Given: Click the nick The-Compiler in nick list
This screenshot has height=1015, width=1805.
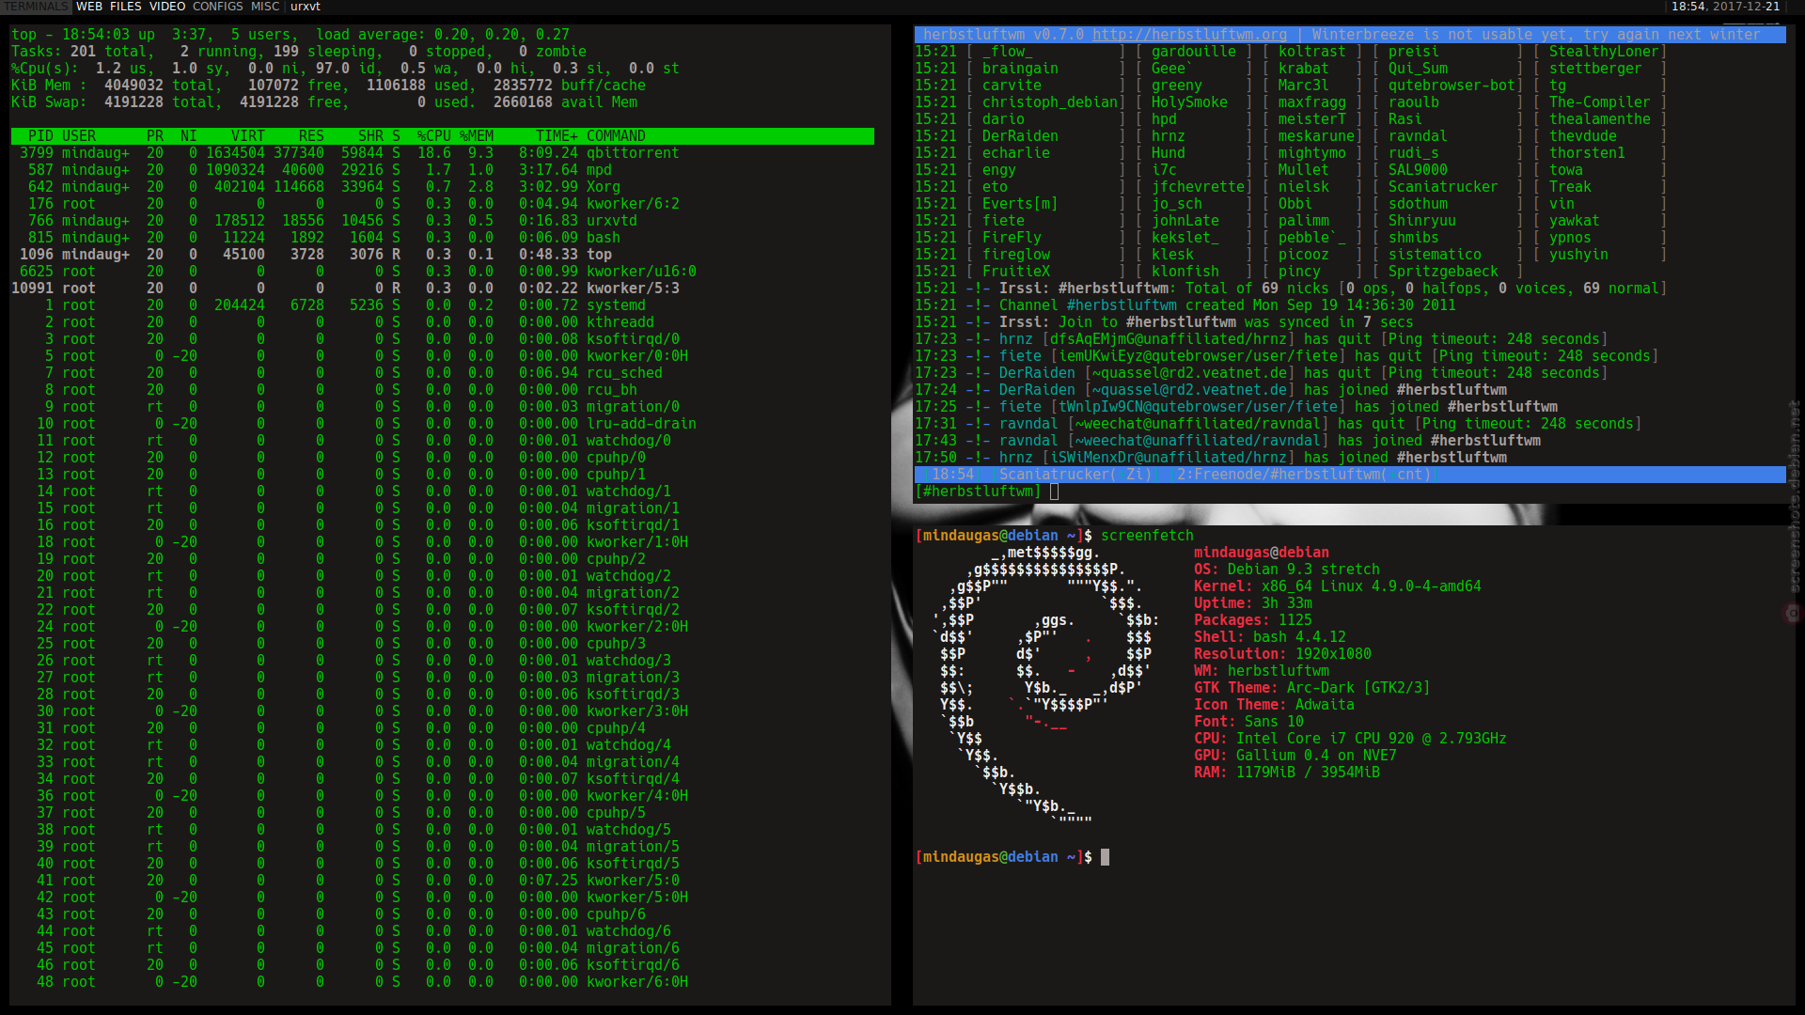Looking at the screenshot, I should (x=1599, y=102).
